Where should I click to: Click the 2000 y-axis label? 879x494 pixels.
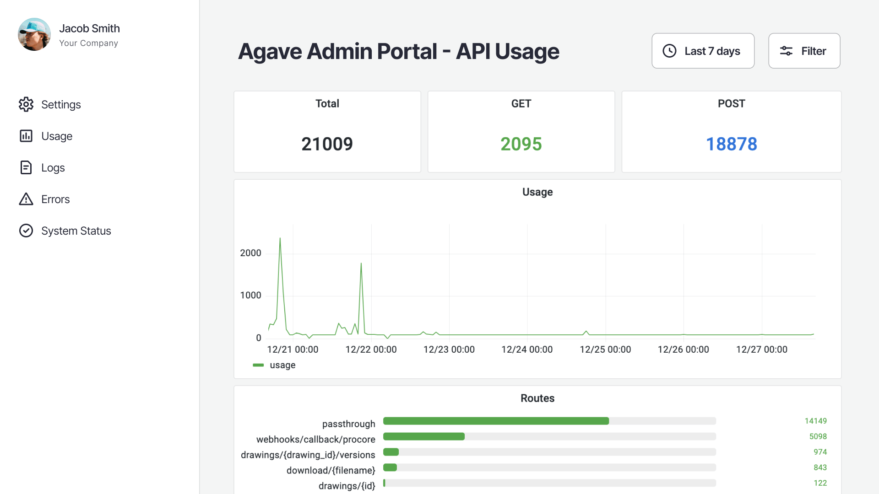click(x=250, y=253)
